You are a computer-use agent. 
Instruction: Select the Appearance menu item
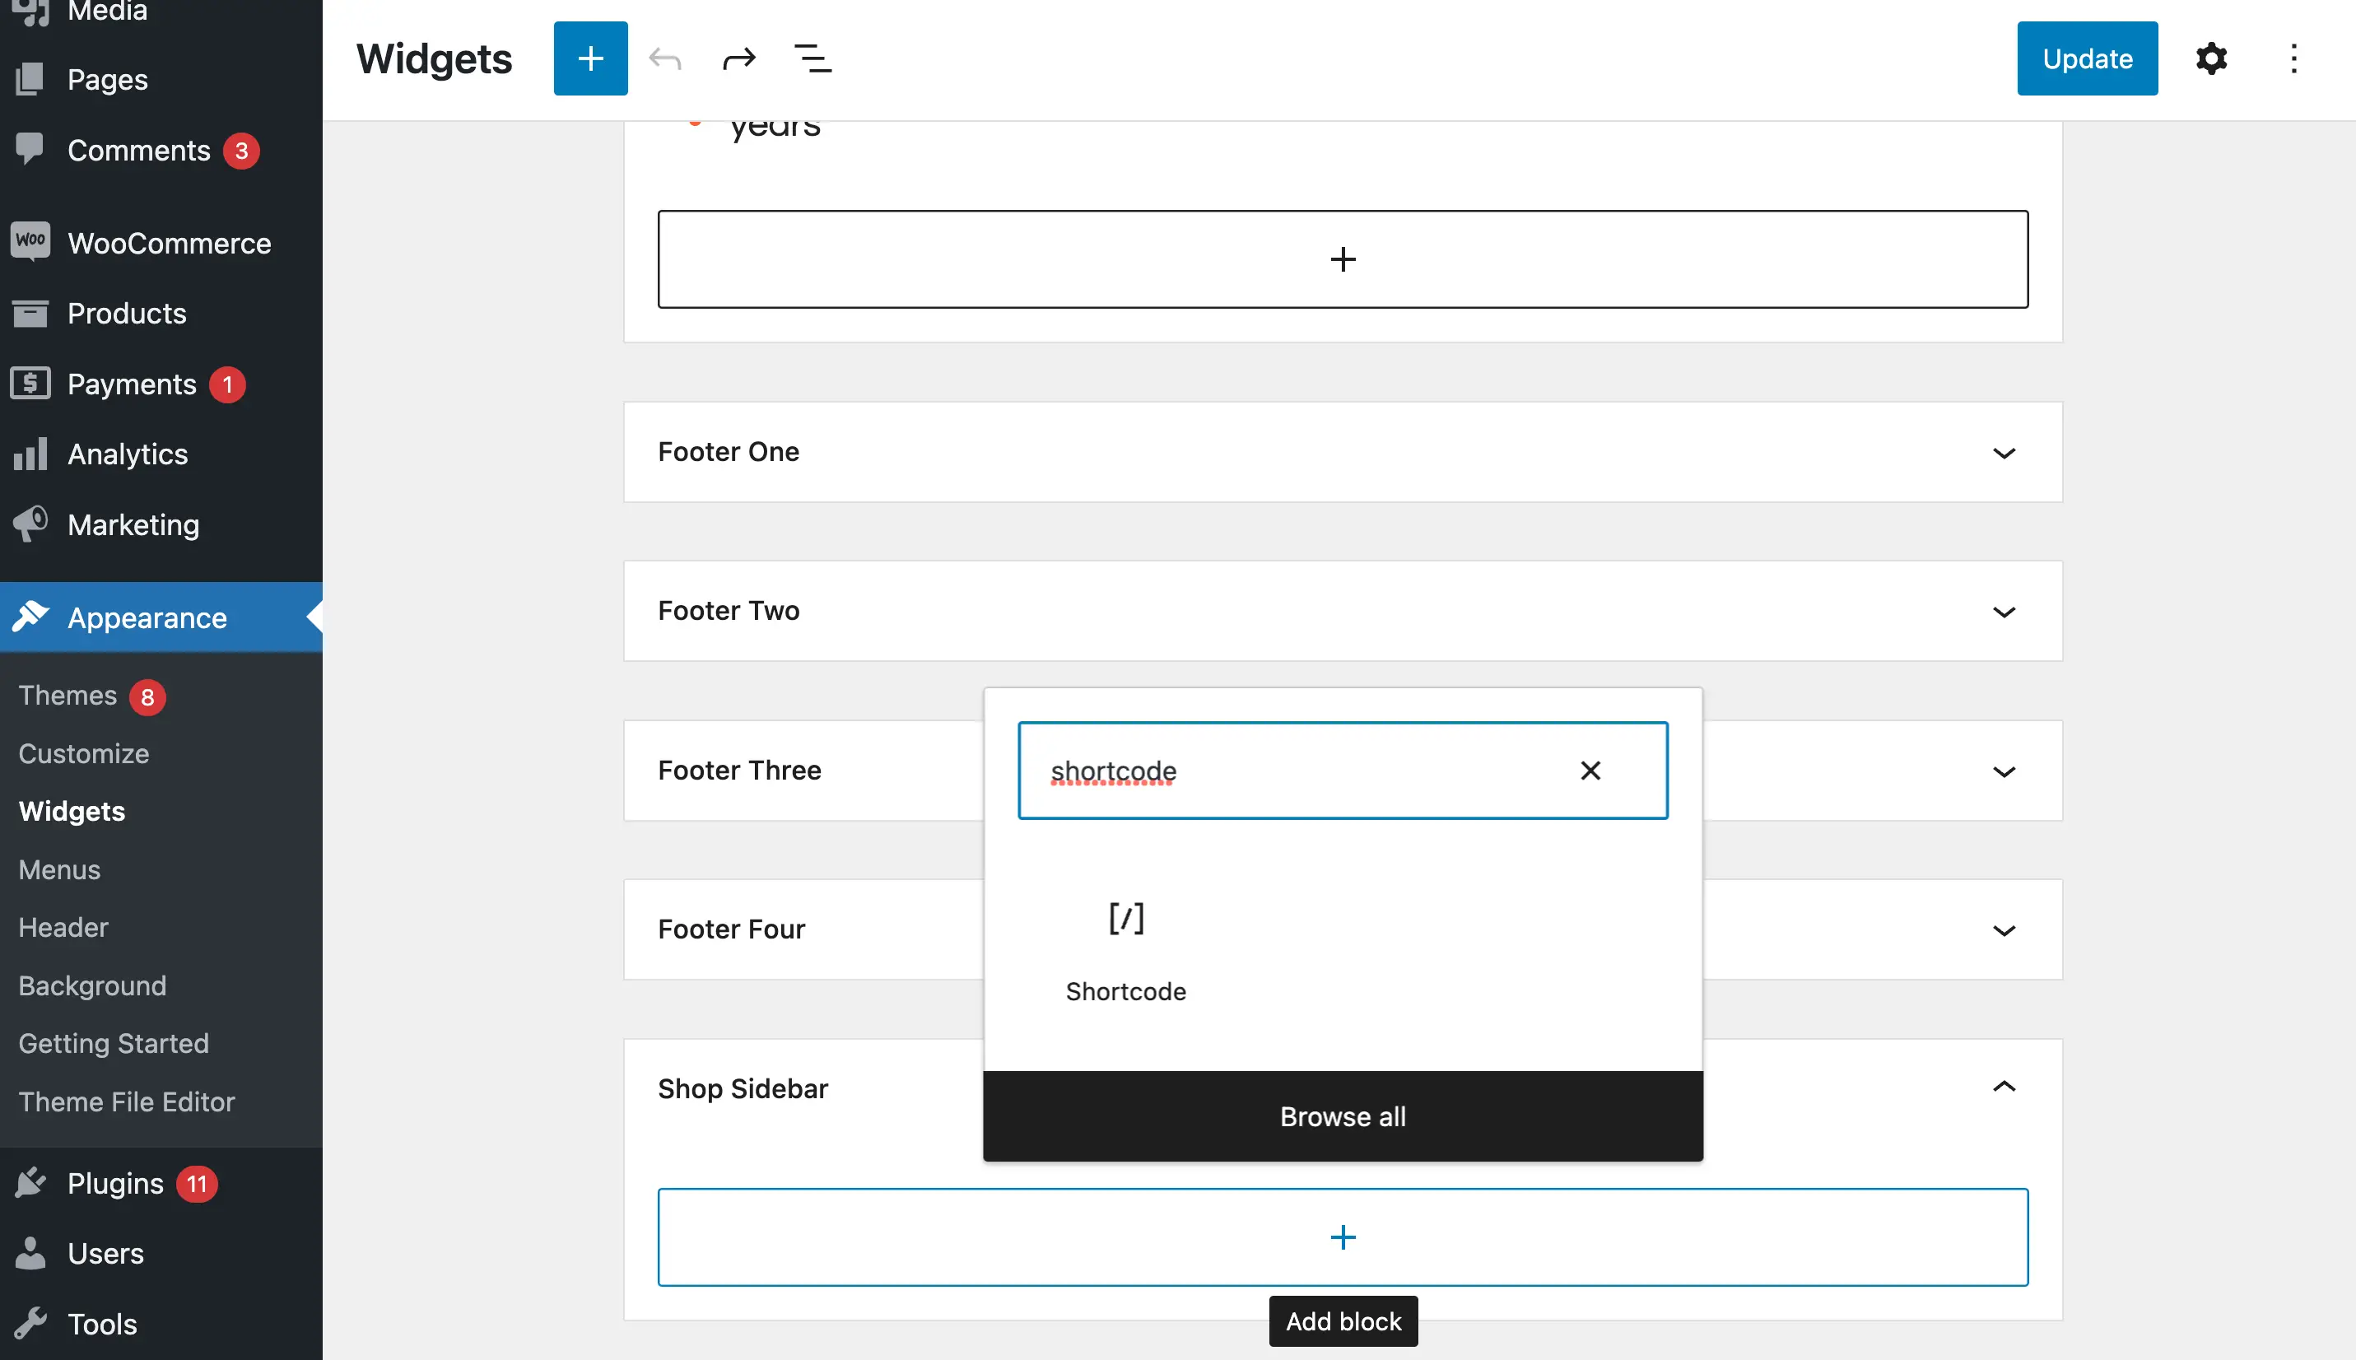click(x=146, y=617)
